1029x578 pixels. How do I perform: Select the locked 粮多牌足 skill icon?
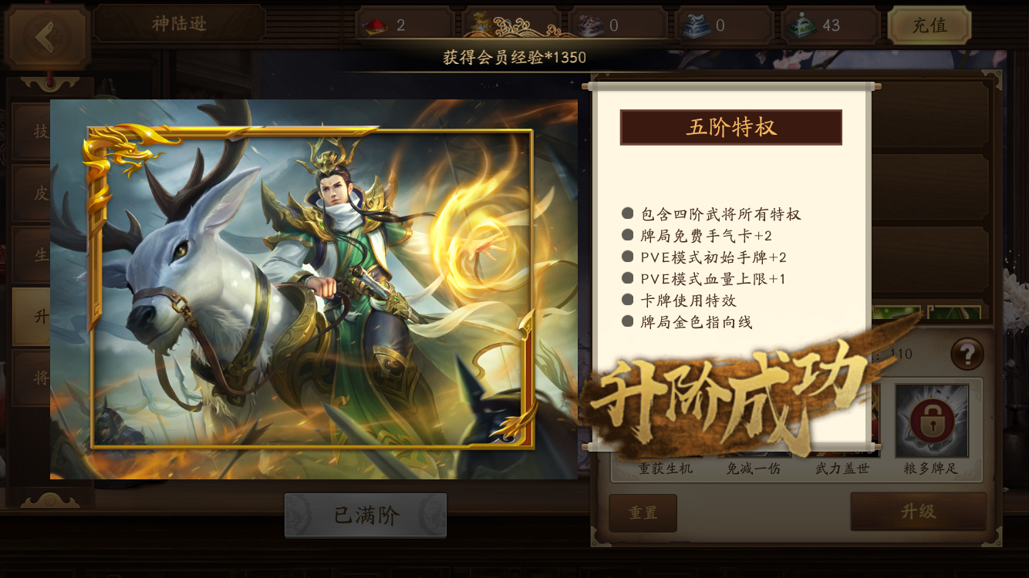(931, 421)
